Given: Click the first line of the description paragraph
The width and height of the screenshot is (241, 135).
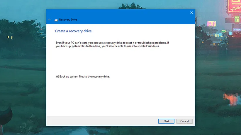Looking at the screenshot, I should click(x=112, y=43).
